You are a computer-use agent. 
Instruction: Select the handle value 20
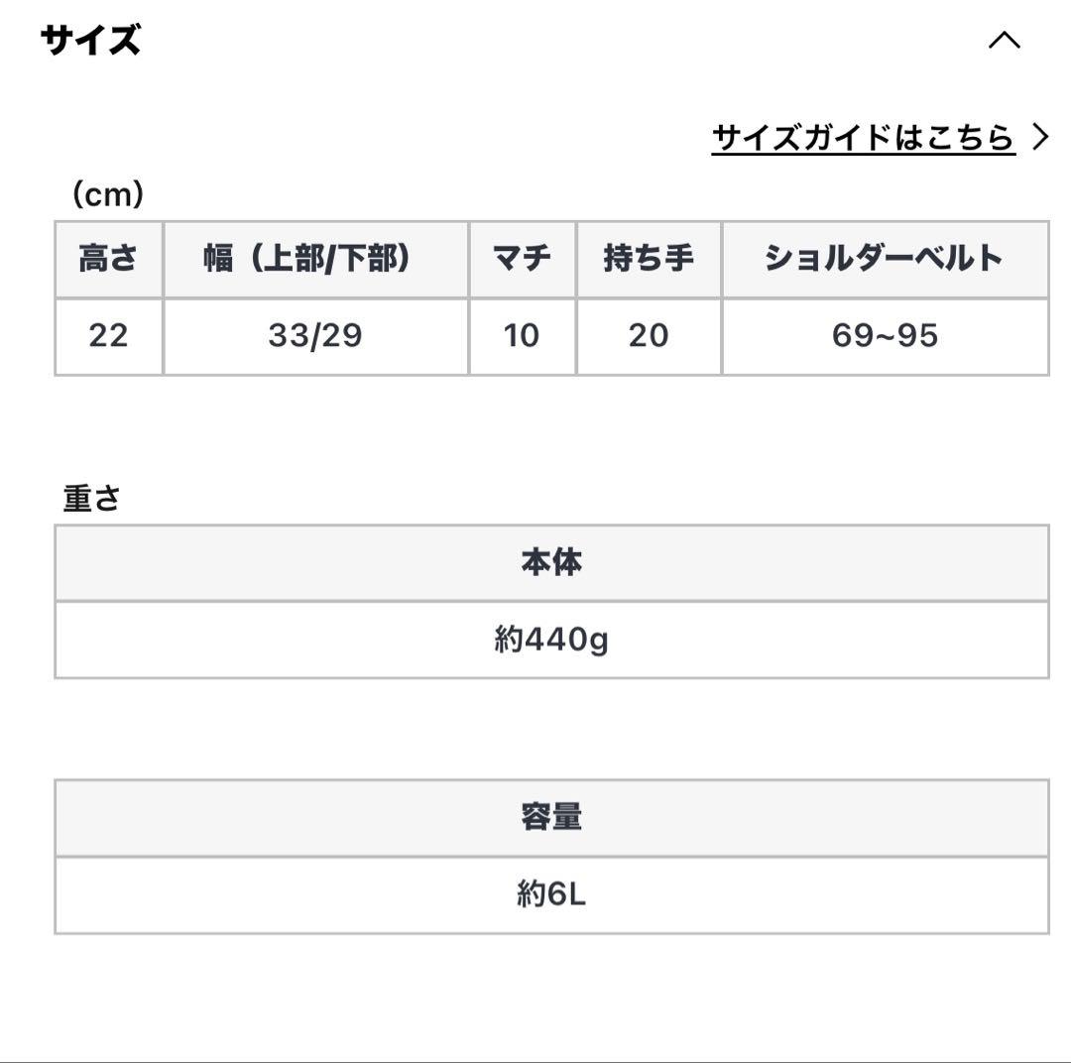tap(648, 335)
